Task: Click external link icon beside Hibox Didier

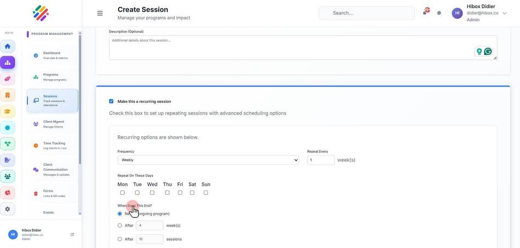Action: pyautogui.click(x=72, y=234)
